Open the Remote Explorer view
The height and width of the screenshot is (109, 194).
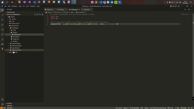tap(2, 30)
